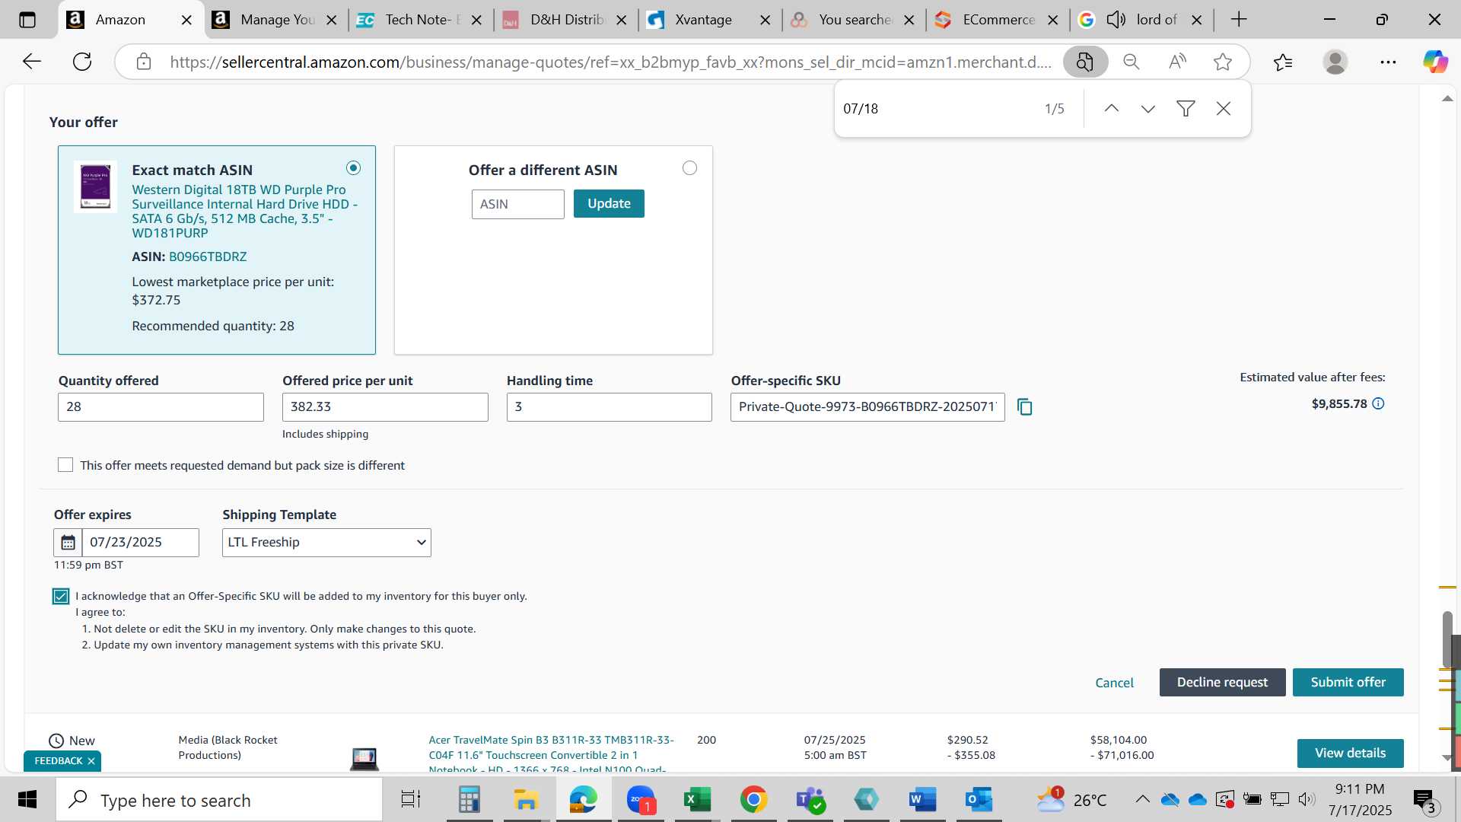Switch to the Manage You tab
Image resolution: width=1461 pixels, height=822 pixels.
point(277,20)
